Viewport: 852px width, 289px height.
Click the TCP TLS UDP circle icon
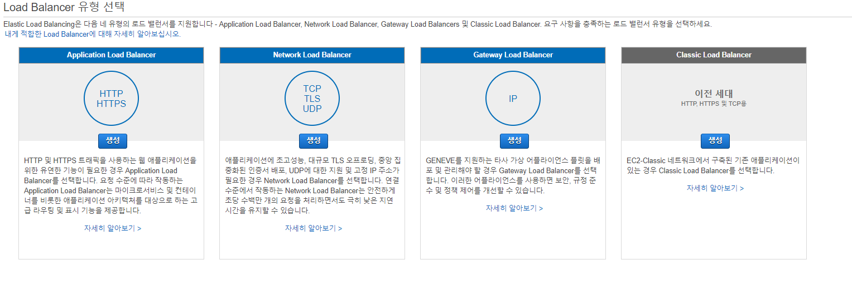(x=312, y=99)
